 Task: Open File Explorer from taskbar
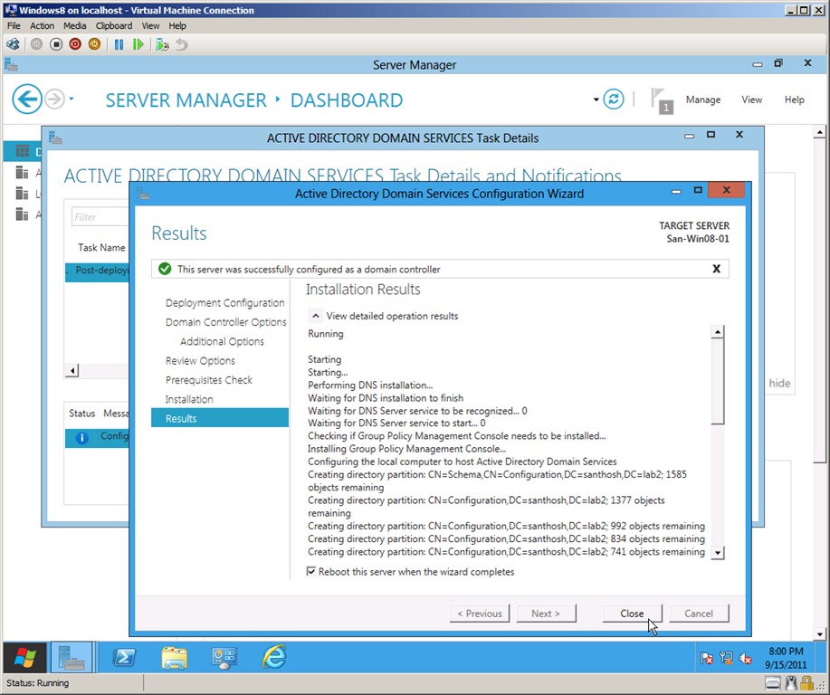(174, 657)
